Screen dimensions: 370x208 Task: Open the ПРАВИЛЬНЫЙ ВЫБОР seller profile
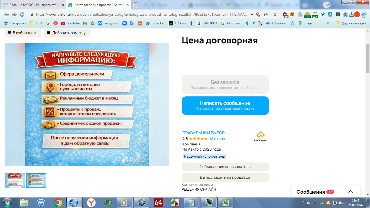pyautogui.click(x=203, y=133)
